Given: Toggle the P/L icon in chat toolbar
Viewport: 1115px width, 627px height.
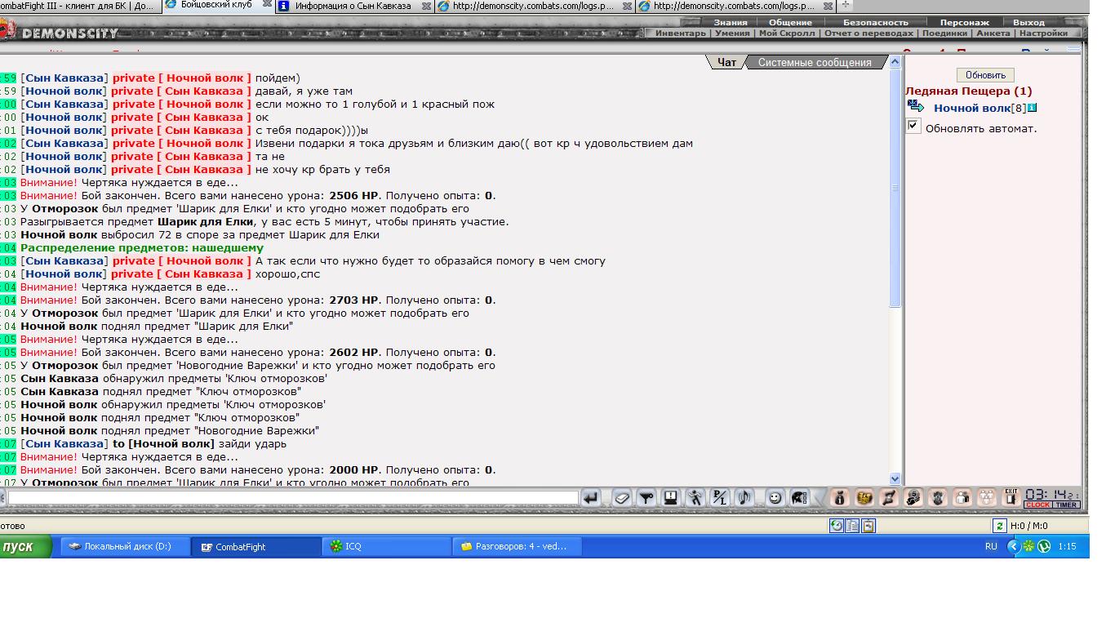Looking at the screenshot, I should (x=719, y=497).
